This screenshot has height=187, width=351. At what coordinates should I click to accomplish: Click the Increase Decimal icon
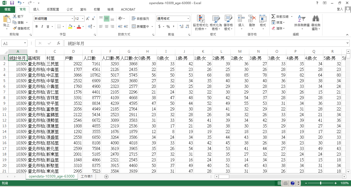(x=181, y=26)
